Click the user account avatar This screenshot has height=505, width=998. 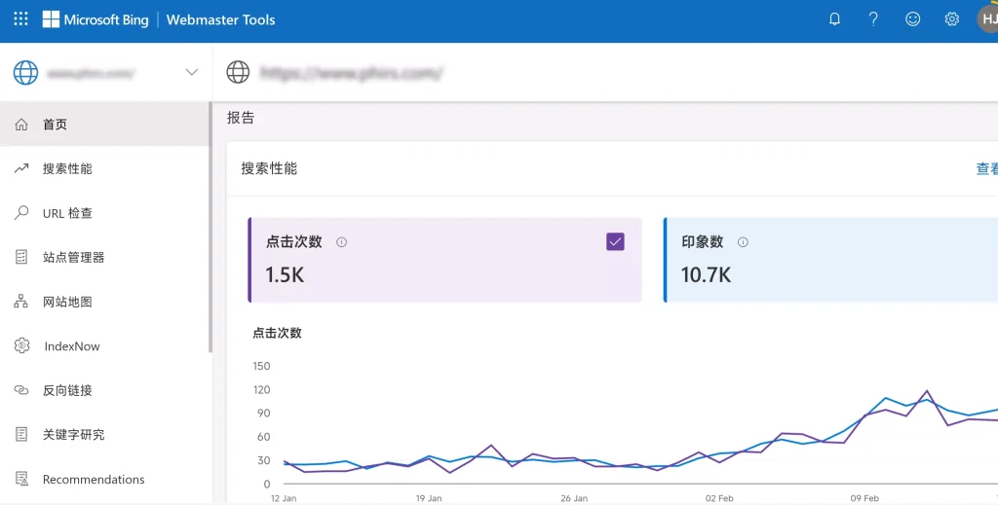coord(986,19)
